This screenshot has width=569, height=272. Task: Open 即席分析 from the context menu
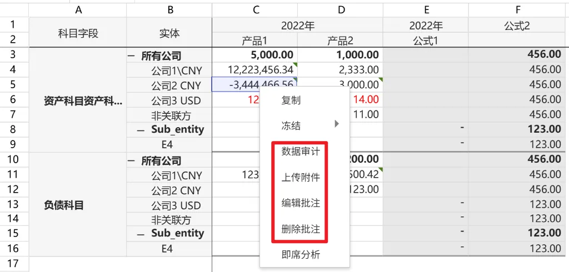[300, 255]
